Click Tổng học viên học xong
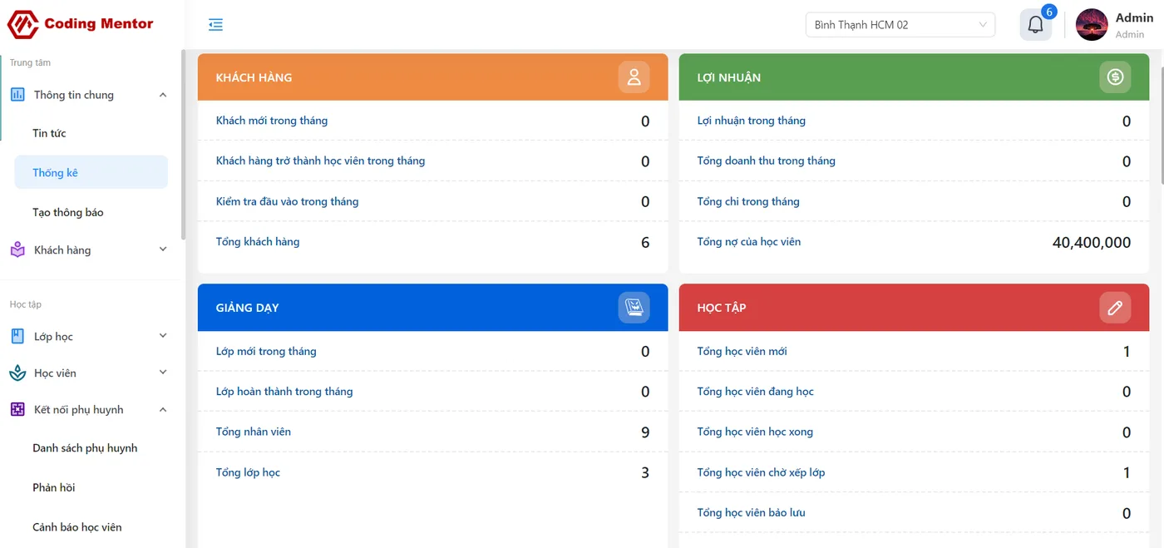This screenshot has height=548, width=1164. 755,432
